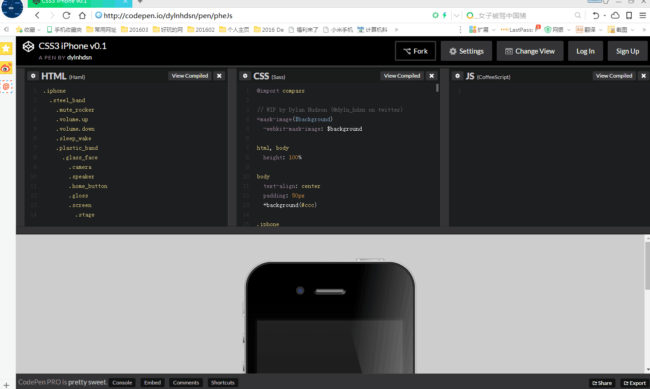Click preview pane vertical scrollbar thumb
650x389 pixels.
648,266
